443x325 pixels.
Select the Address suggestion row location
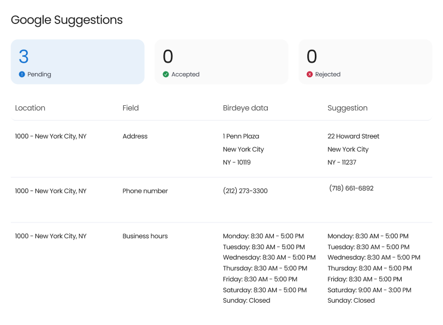pyautogui.click(x=51, y=136)
